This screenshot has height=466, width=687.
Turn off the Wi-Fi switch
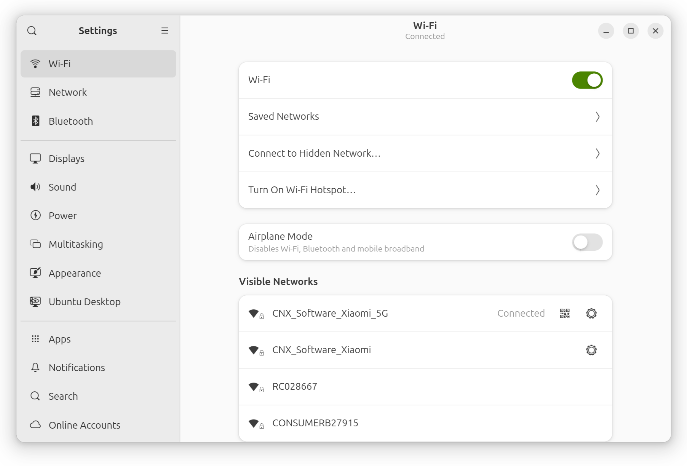(587, 80)
